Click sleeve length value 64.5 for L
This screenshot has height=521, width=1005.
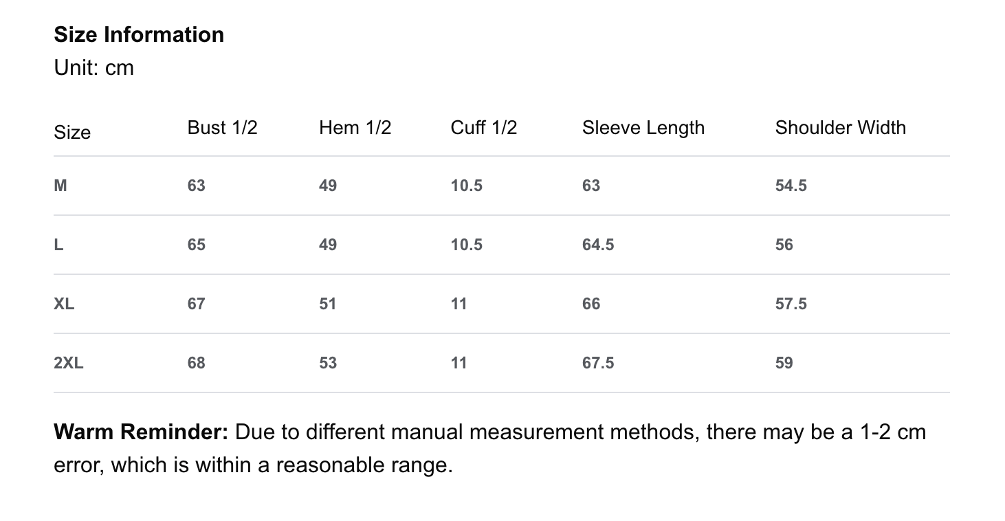click(597, 245)
